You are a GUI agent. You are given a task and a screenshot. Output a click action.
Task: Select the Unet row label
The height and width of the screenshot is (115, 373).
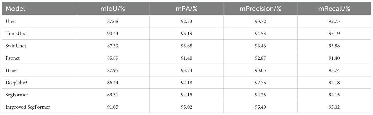(11, 21)
